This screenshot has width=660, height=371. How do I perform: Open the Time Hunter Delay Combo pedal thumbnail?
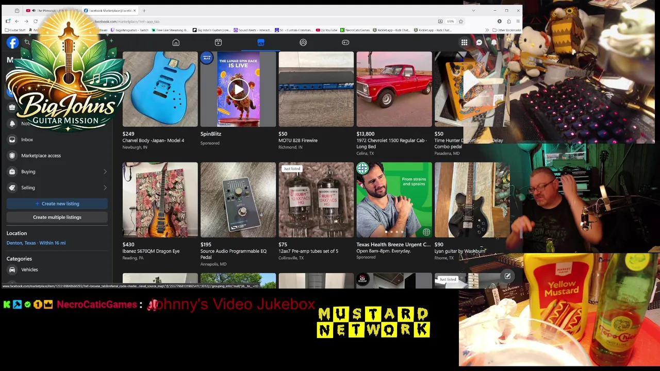click(472, 89)
